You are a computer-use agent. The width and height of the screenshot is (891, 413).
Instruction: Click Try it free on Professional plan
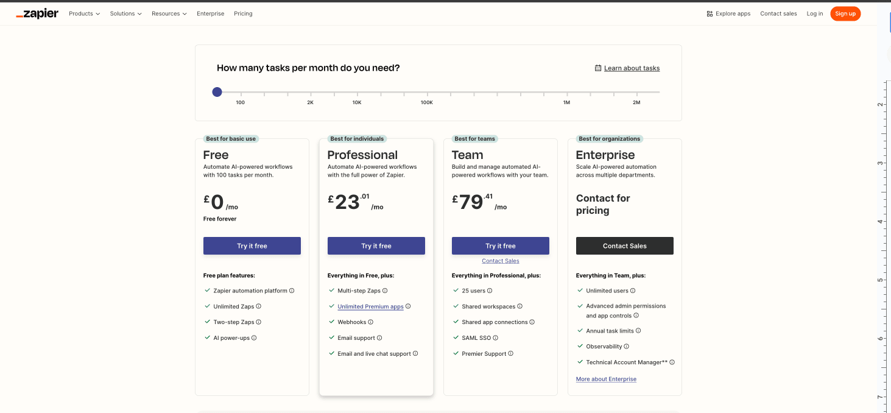coord(376,246)
